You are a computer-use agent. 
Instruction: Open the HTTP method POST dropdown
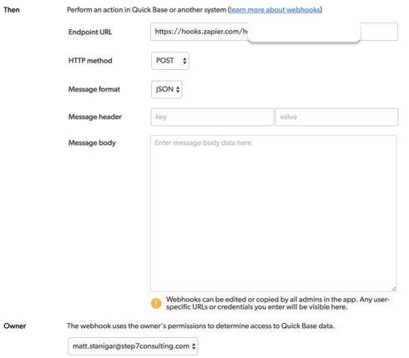tap(170, 61)
